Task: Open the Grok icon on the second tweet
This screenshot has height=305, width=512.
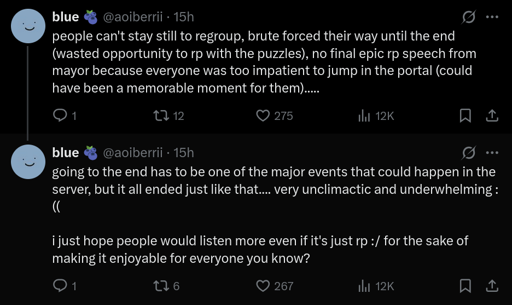Action: [x=469, y=152]
